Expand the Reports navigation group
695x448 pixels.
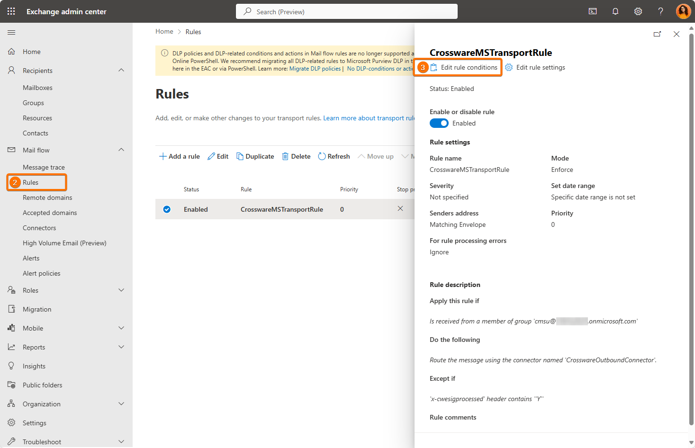pos(121,347)
